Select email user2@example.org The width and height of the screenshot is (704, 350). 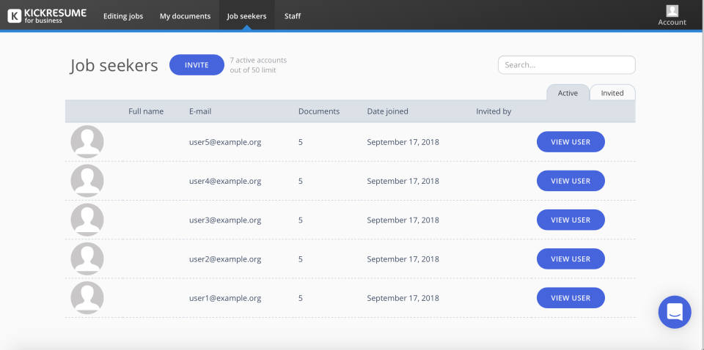tap(225, 259)
